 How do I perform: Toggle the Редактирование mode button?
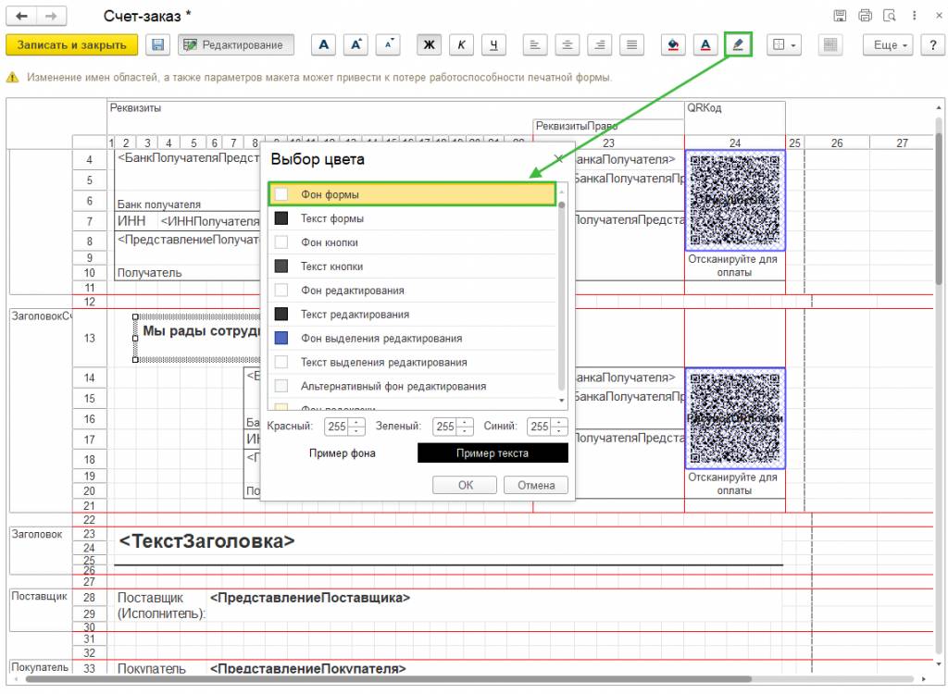tap(236, 44)
